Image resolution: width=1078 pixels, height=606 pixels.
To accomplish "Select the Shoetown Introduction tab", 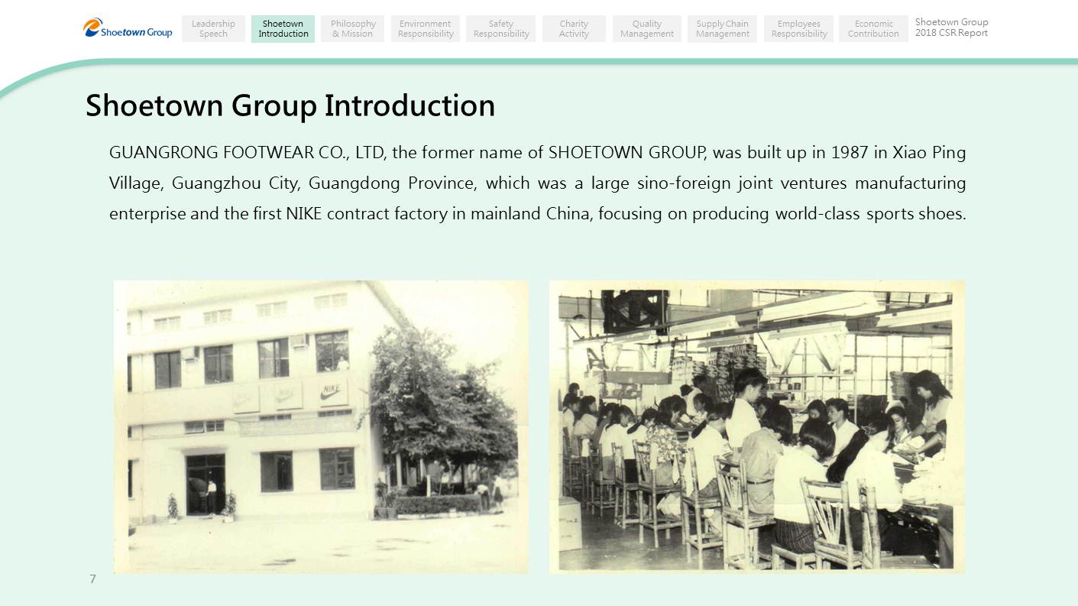I will (x=283, y=29).
